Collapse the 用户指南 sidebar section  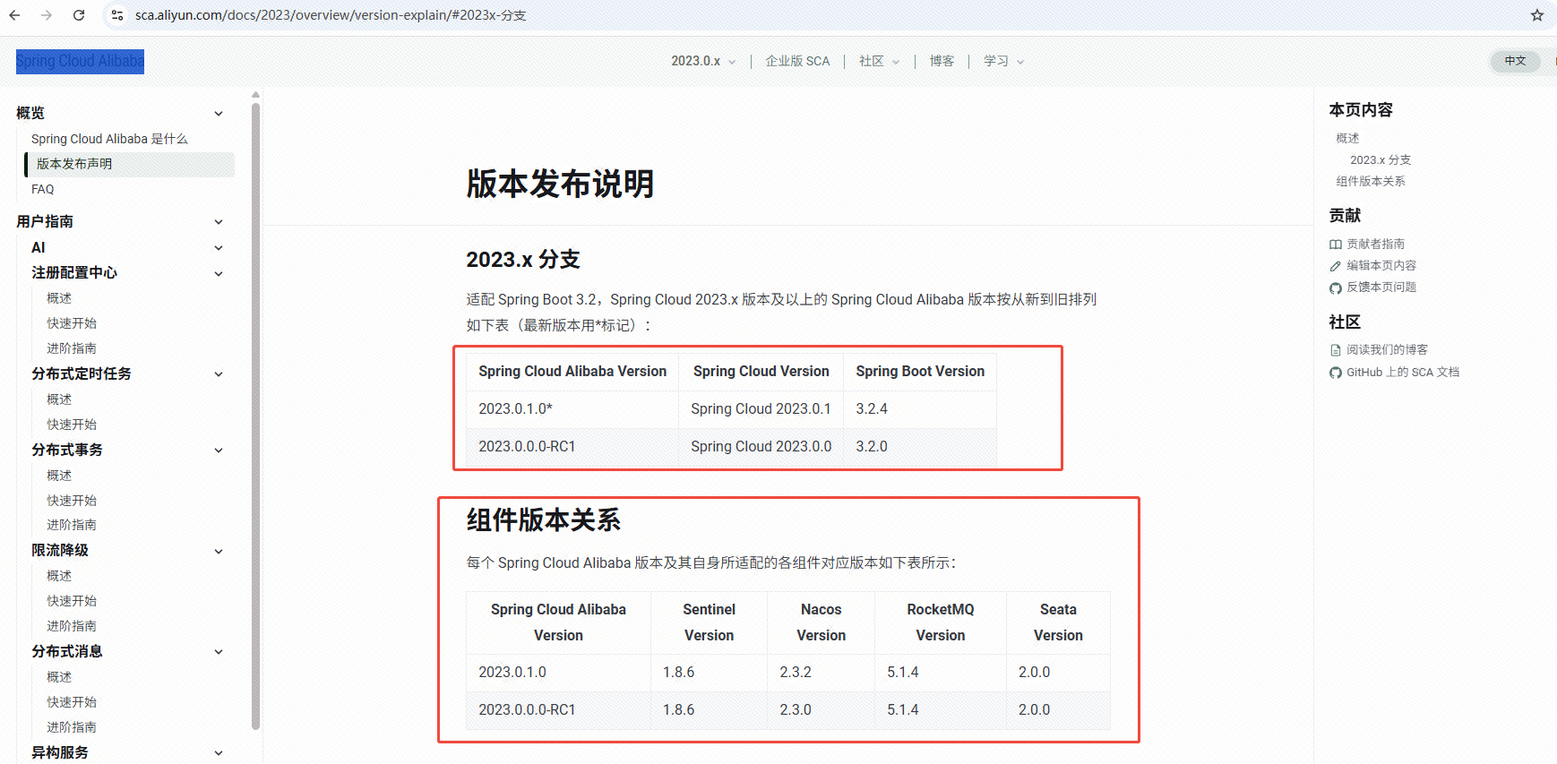click(x=219, y=221)
